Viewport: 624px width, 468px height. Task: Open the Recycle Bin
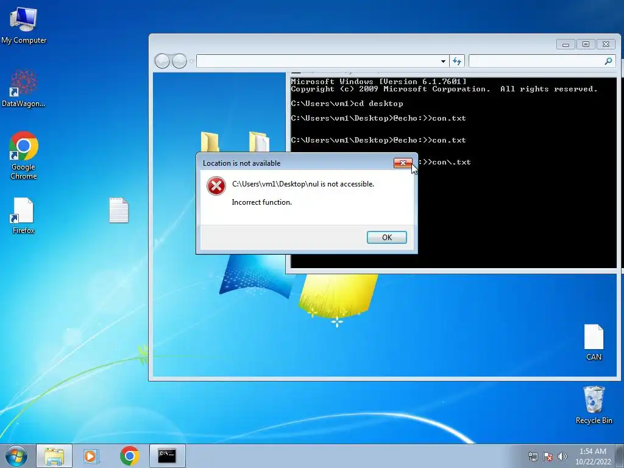tap(594, 405)
